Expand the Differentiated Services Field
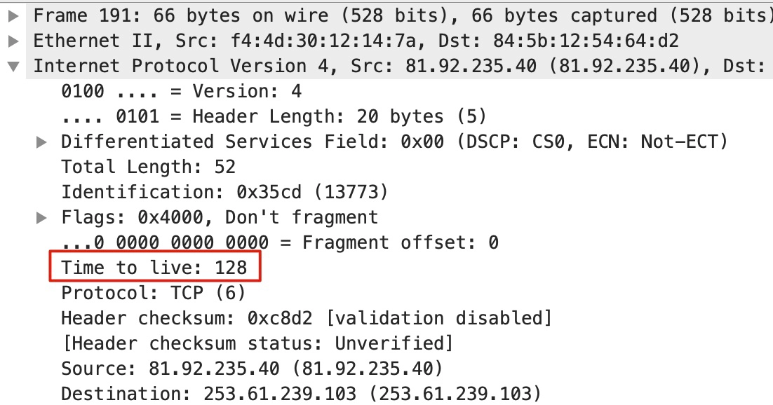This screenshot has width=773, height=405. (x=42, y=142)
